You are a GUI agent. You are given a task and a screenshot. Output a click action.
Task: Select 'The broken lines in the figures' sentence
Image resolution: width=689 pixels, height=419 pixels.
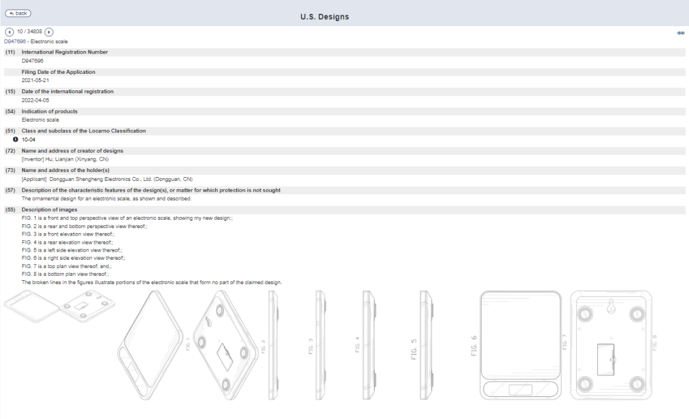(152, 283)
